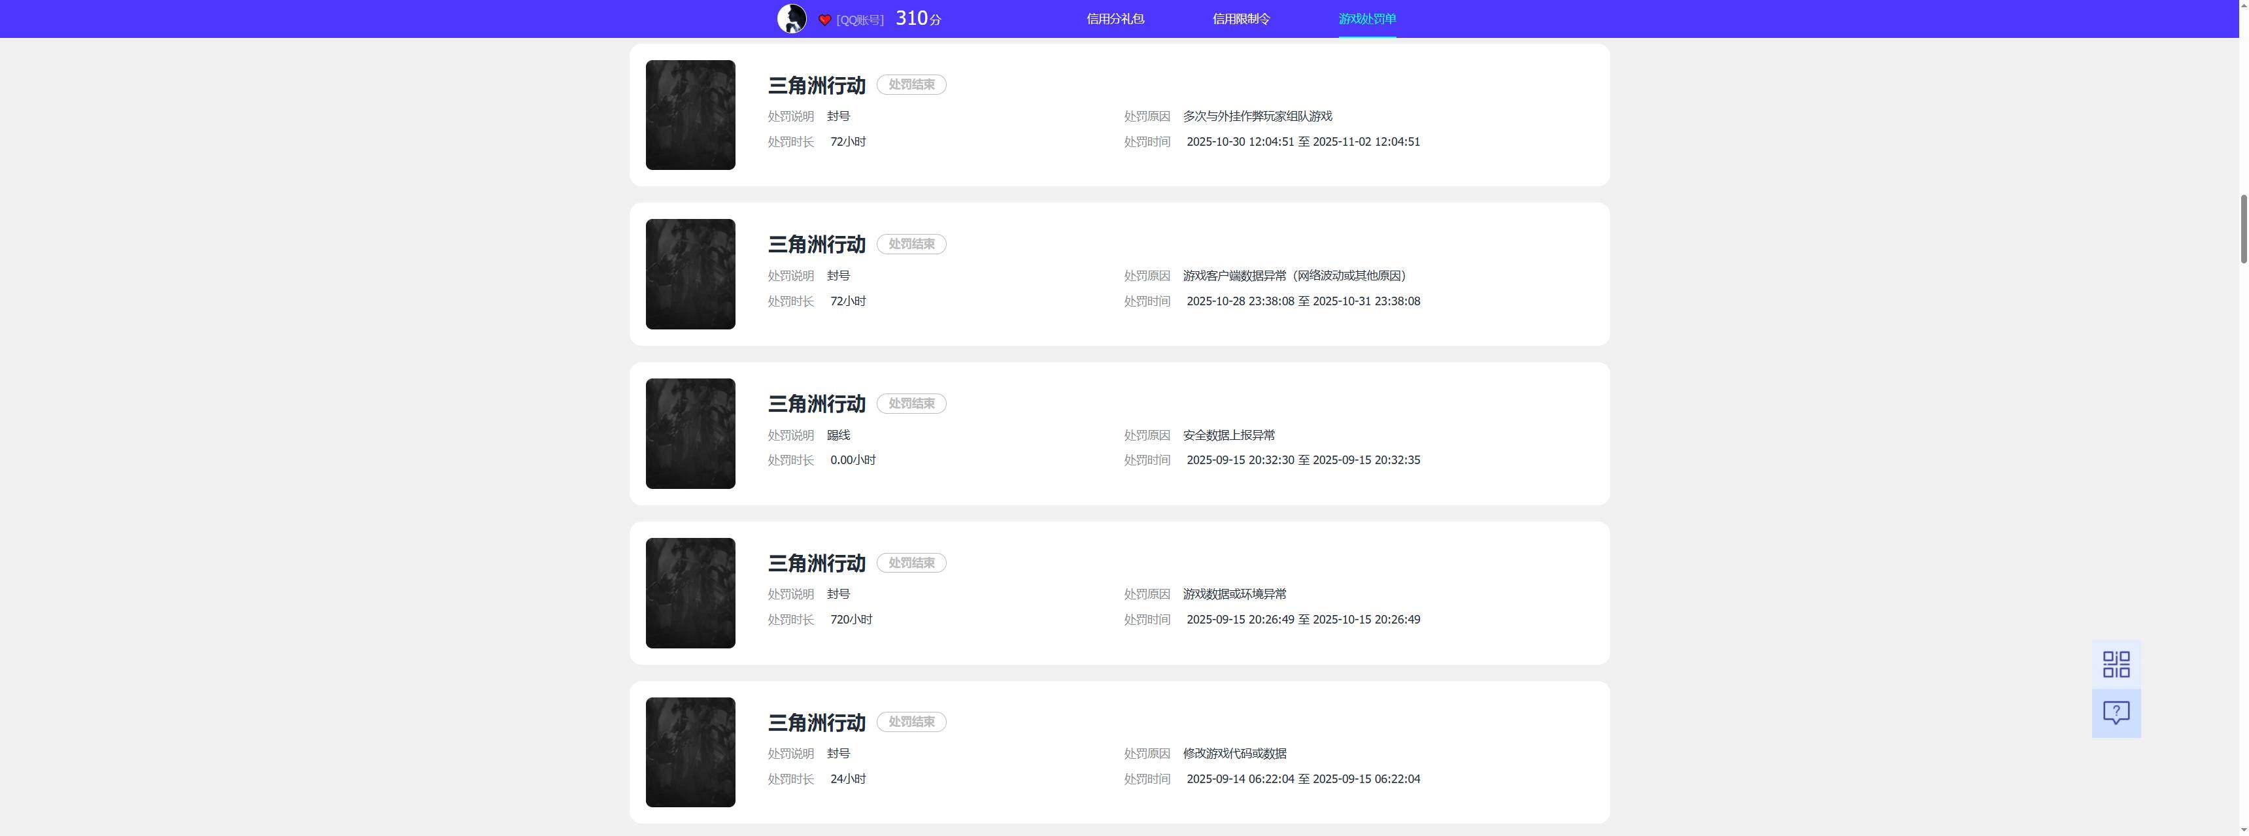This screenshot has width=2249, height=836.
Task: Click the time range starting 2025-09-14 06:22:04
Action: point(1302,779)
